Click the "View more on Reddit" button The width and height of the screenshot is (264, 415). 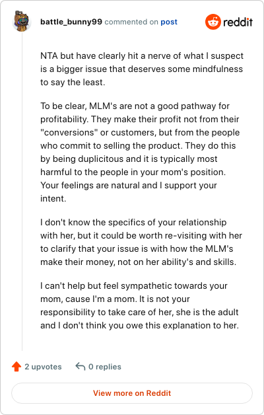point(132,393)
